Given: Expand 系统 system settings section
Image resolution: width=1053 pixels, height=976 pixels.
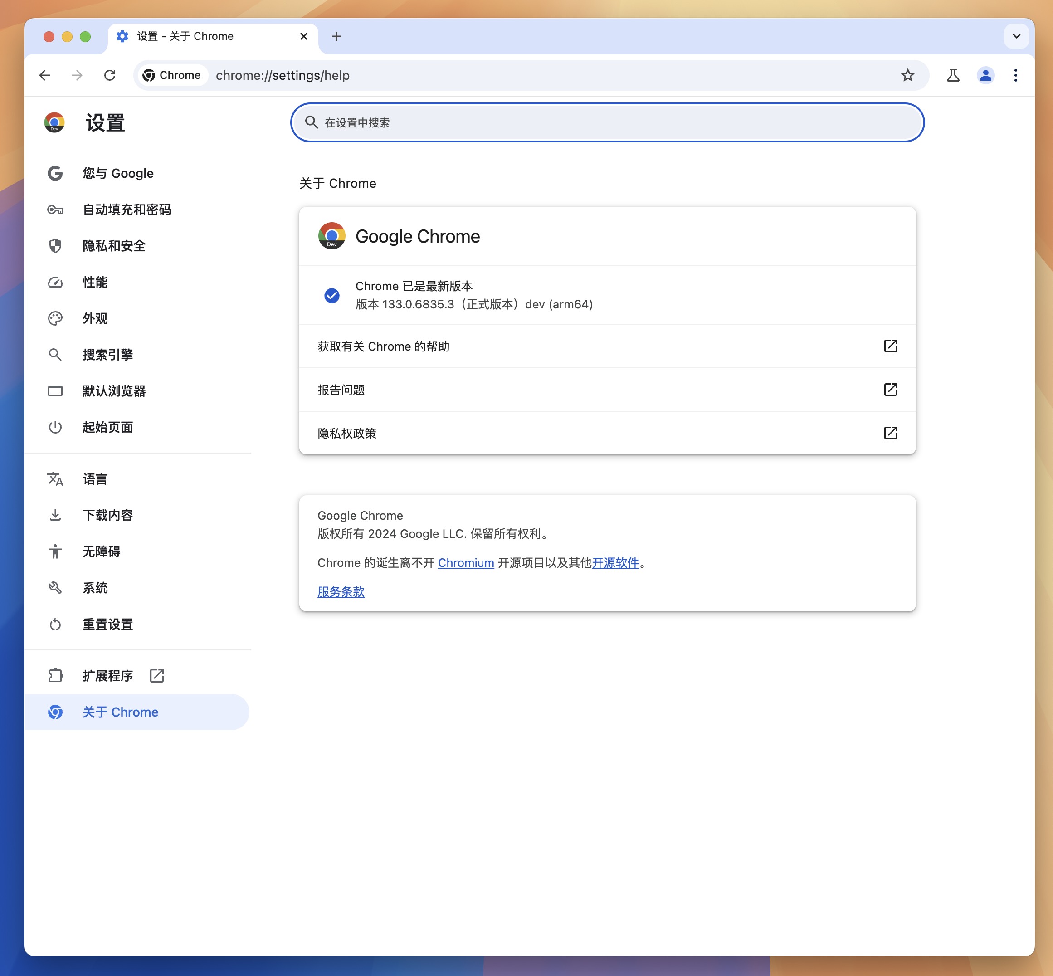Looking at the screenshot, I should [95, 588].
